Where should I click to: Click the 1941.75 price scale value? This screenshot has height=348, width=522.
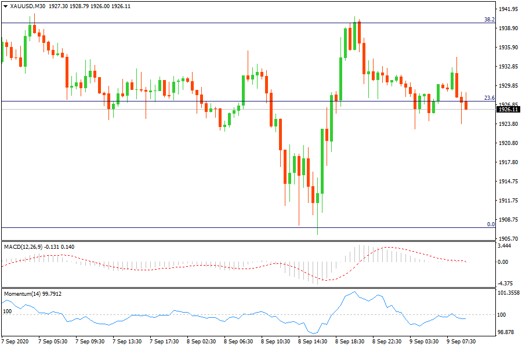point(508,9)
